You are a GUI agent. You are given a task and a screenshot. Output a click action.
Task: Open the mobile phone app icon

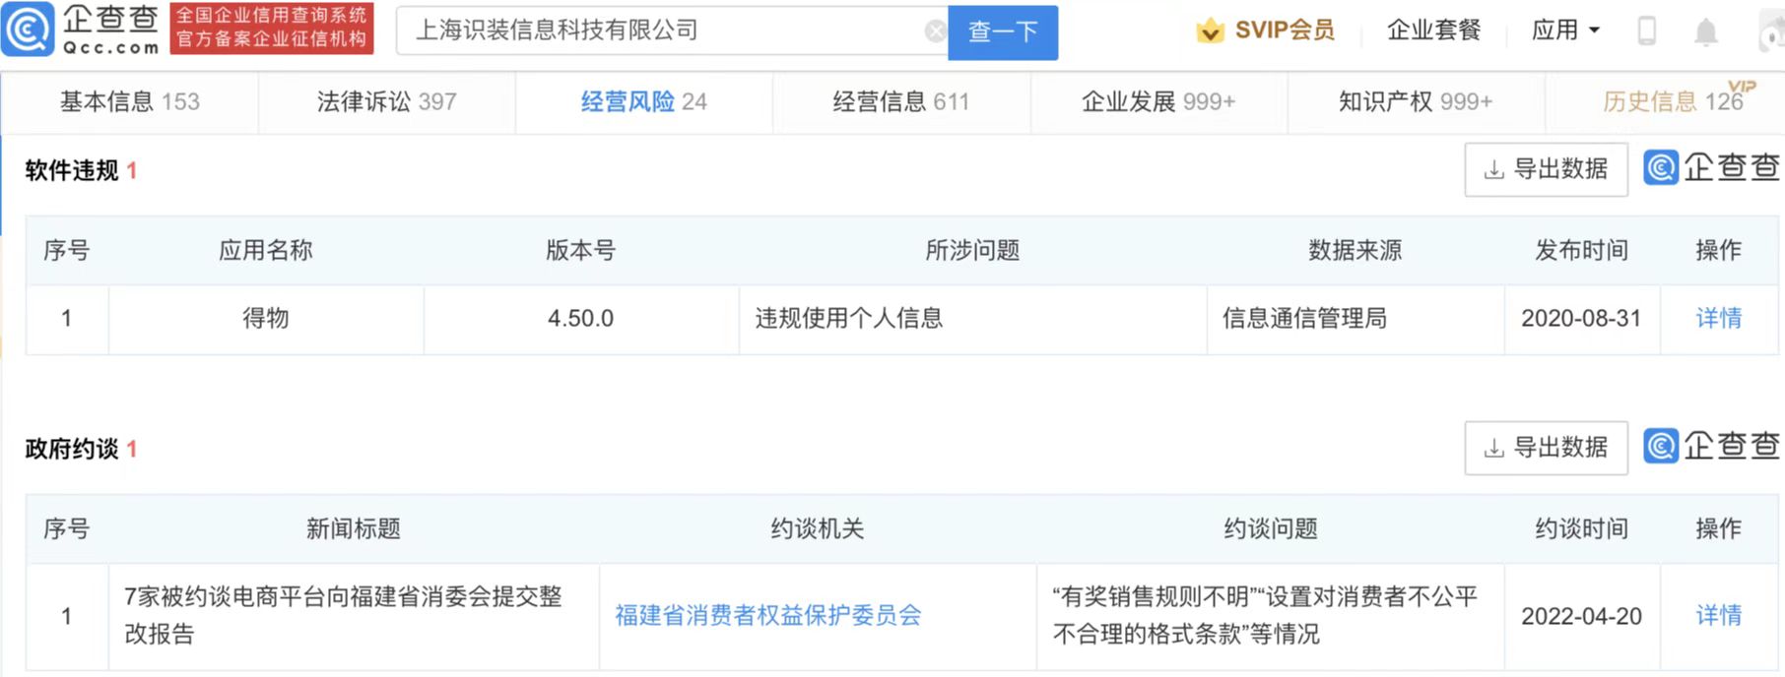pos(1646,31)
